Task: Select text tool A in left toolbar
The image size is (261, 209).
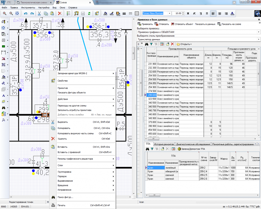Action: pos(3,96)
